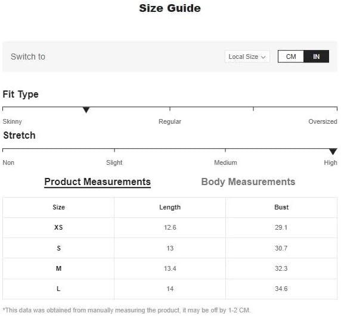Click the XS bust value 29.1

pyautogui.click(x=281, y=227)
